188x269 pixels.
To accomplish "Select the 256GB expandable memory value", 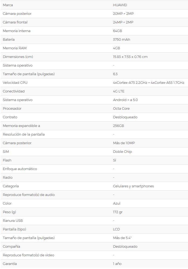I will [118, 126].
